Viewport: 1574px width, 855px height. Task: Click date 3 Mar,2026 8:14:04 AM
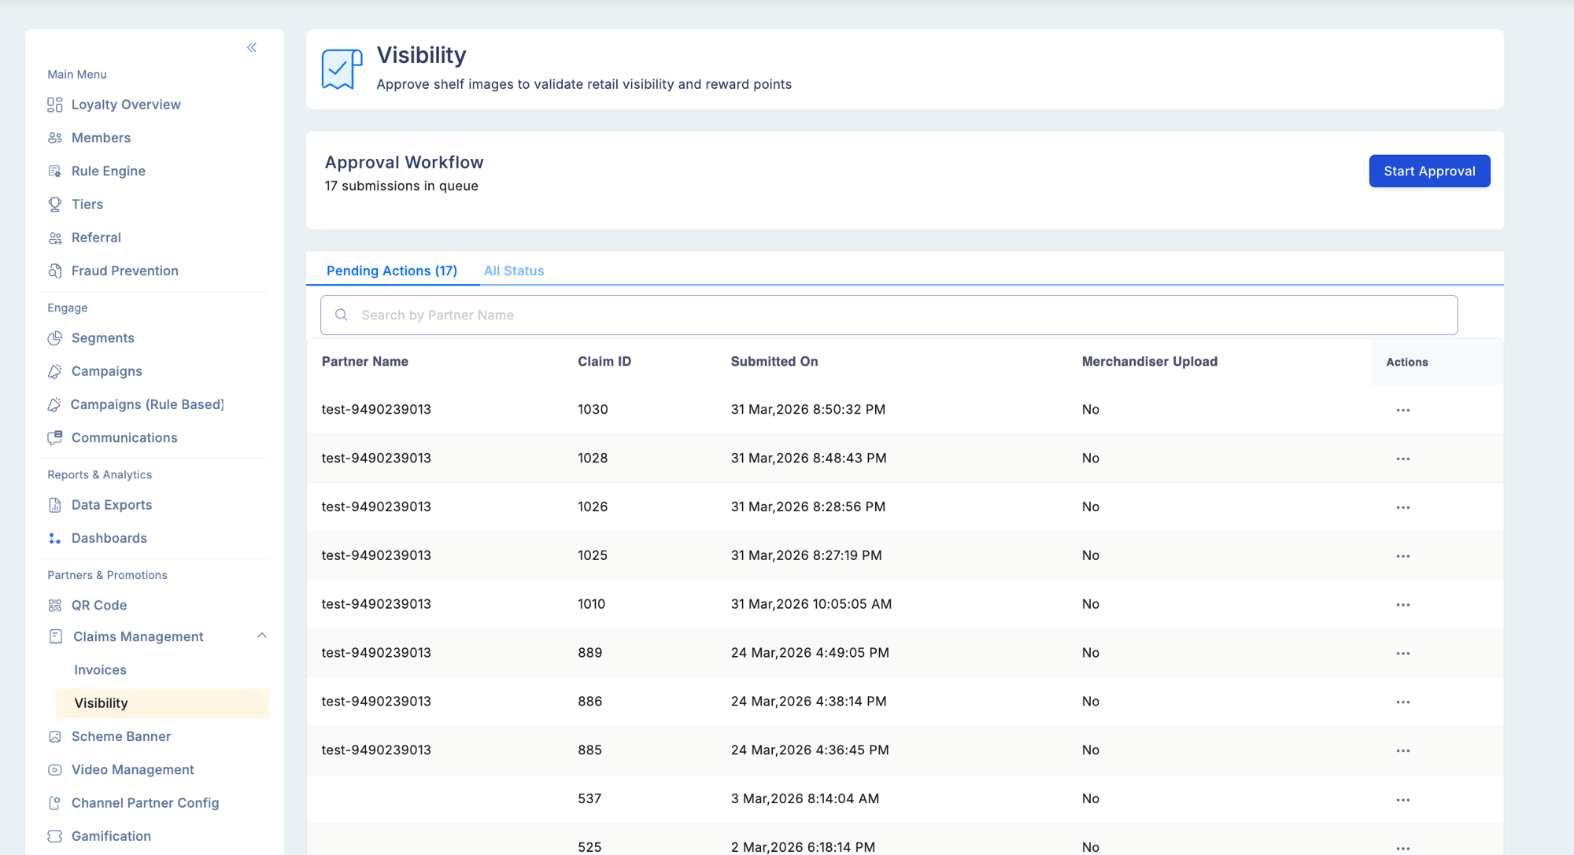point(805,798)
